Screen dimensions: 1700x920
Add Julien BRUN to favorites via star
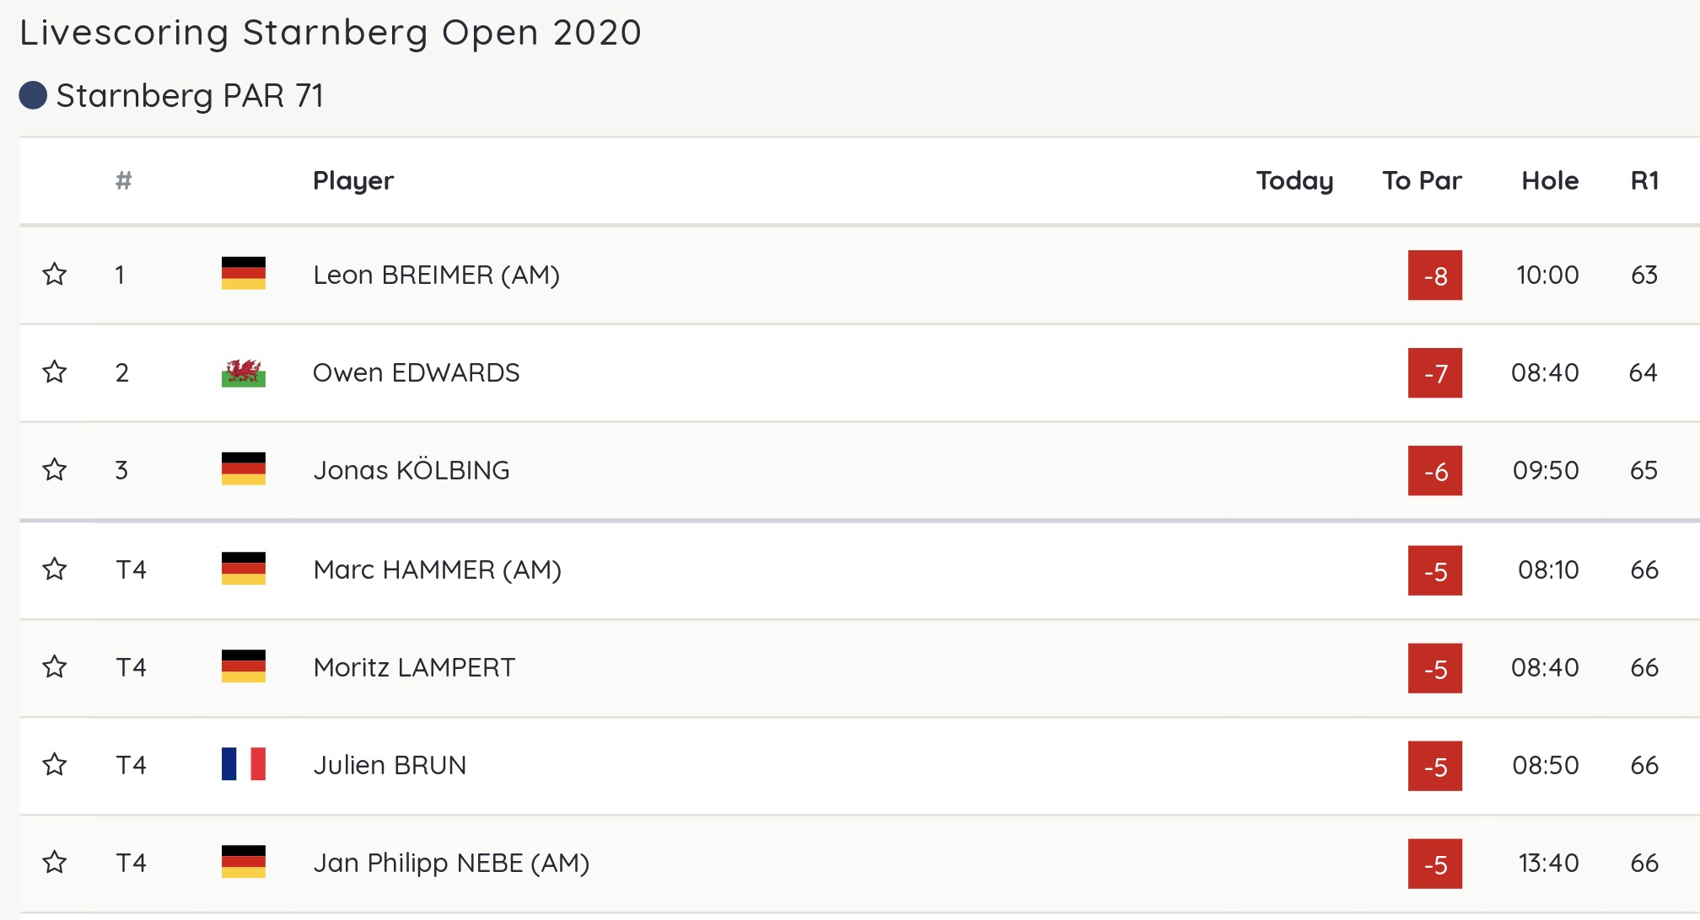55,764
